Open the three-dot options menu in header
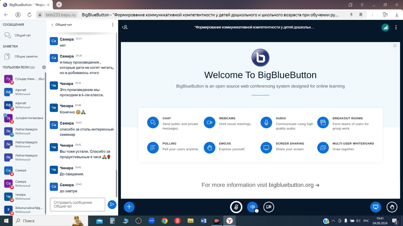Viewport: 403px width, 226px height. (396, 27)
